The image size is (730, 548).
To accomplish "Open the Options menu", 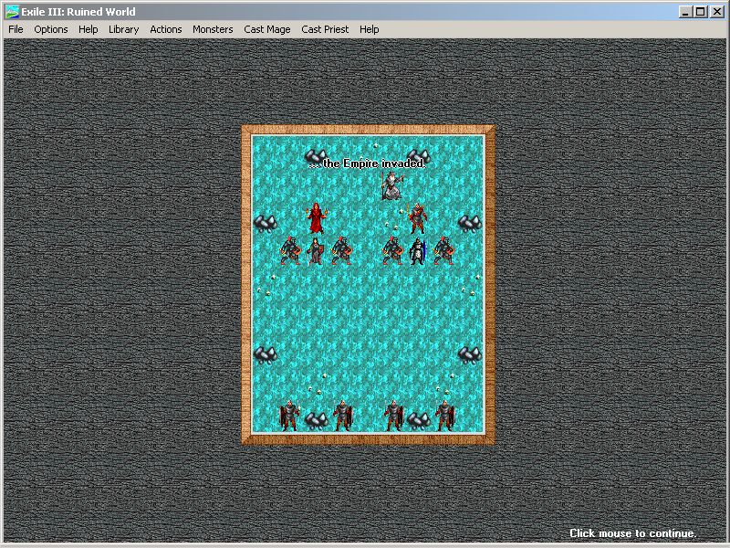I will [50, 29].
